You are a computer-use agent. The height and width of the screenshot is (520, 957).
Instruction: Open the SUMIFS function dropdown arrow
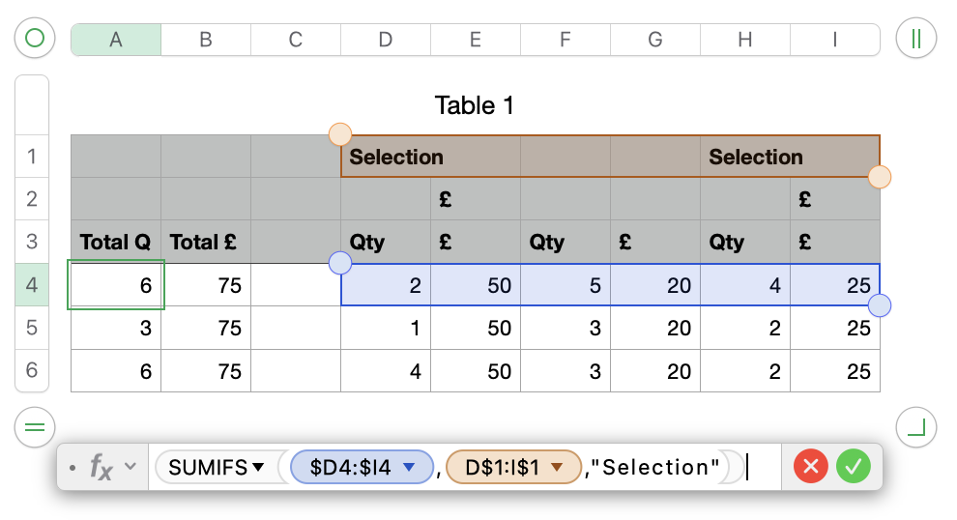(258, 468)
